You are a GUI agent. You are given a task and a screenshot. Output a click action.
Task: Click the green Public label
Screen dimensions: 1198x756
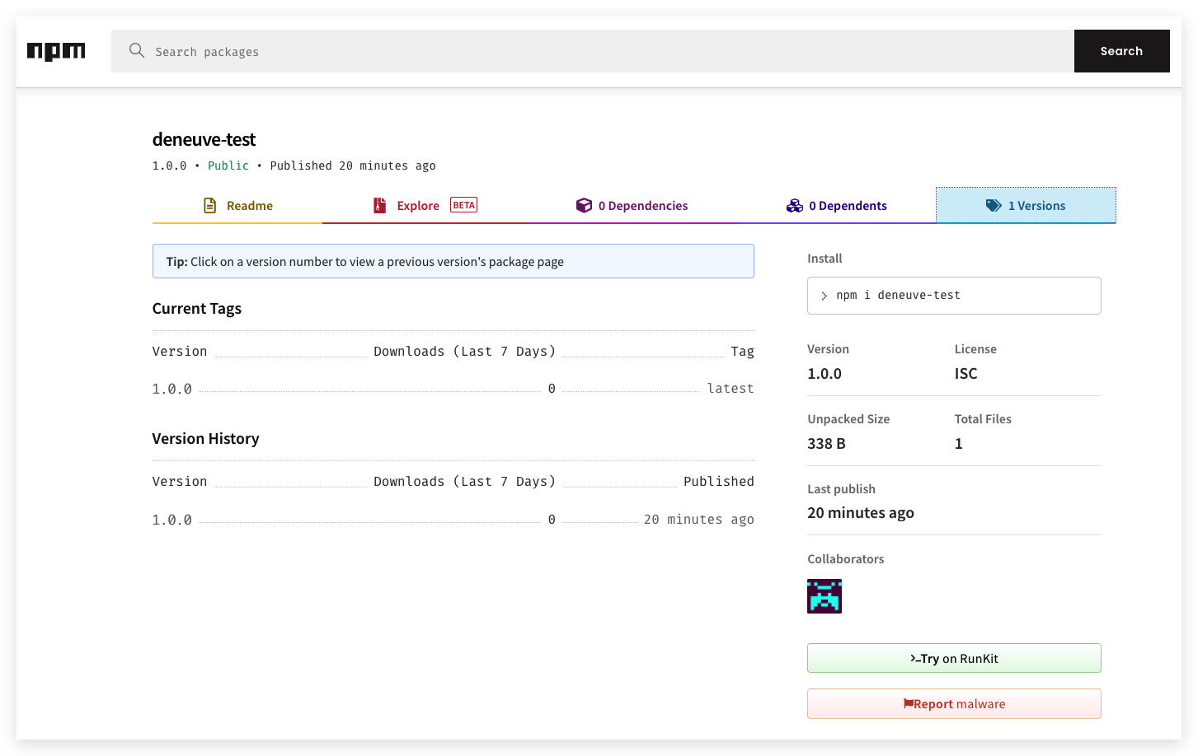(x=228, y=166)
